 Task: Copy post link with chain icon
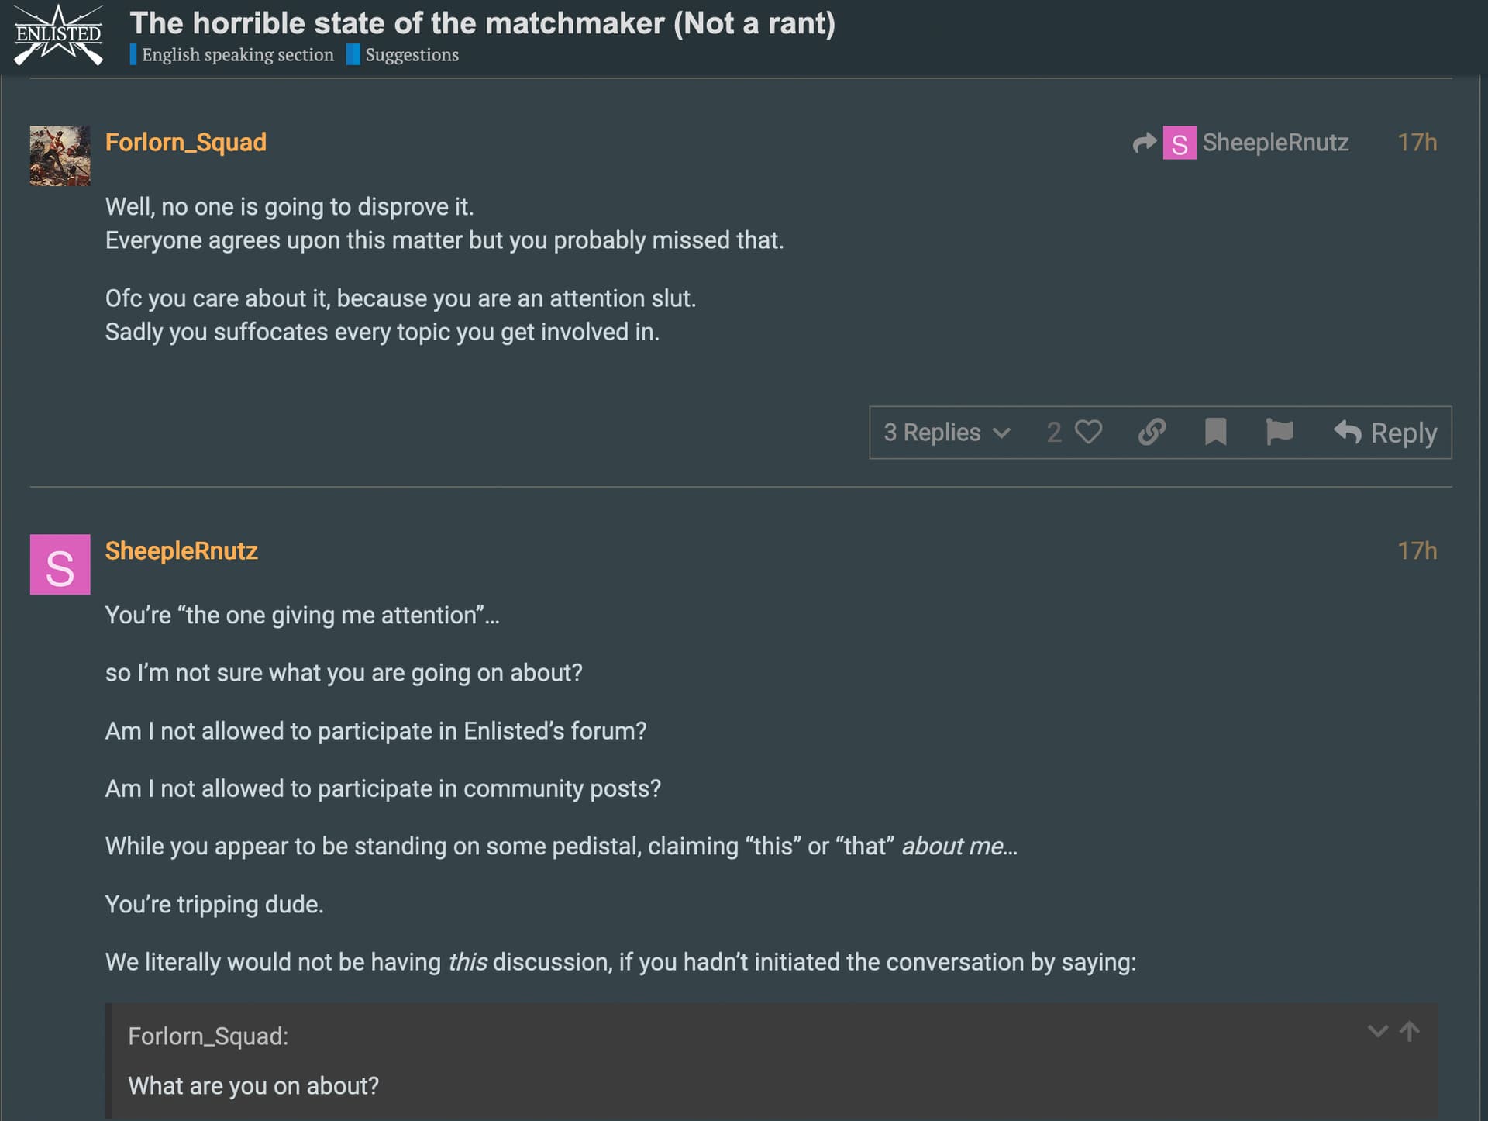point(1152,432)
